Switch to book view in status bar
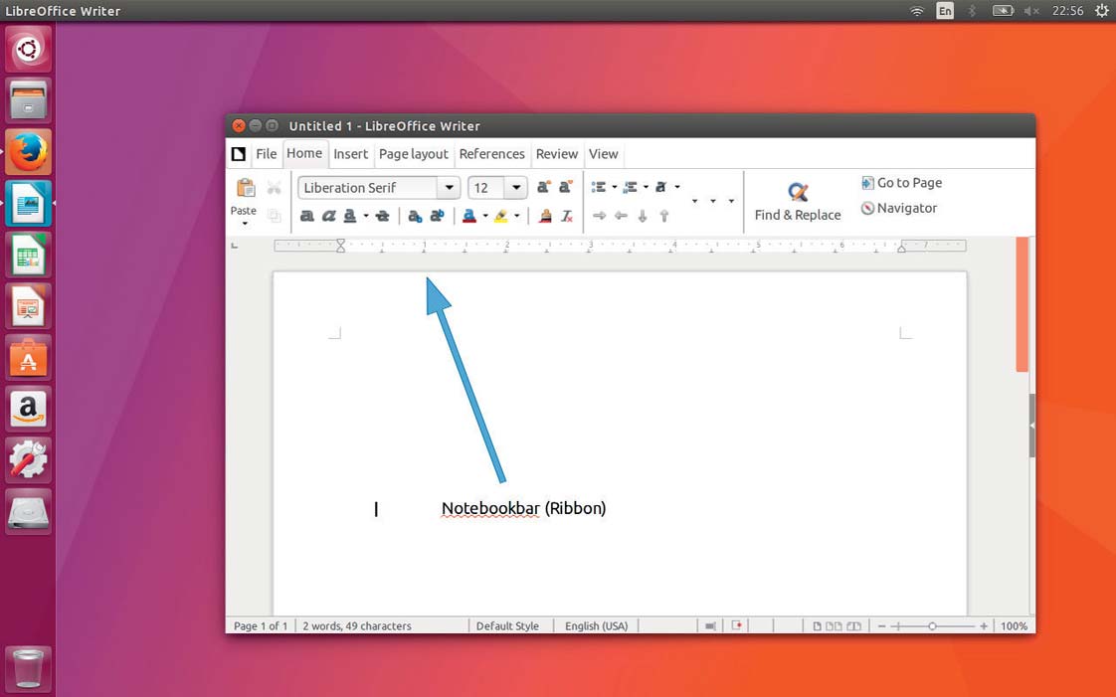 coord(853,625)
